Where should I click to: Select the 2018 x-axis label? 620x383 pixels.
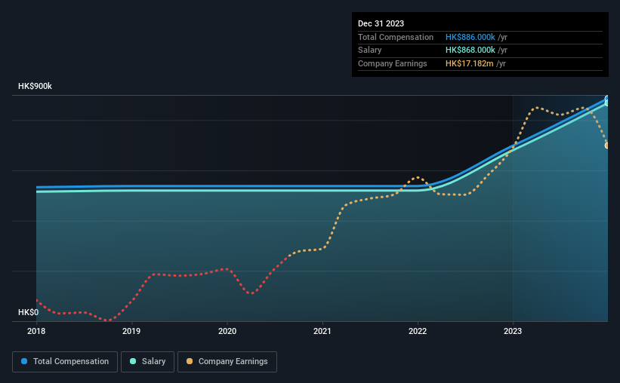tap(36, 331)
